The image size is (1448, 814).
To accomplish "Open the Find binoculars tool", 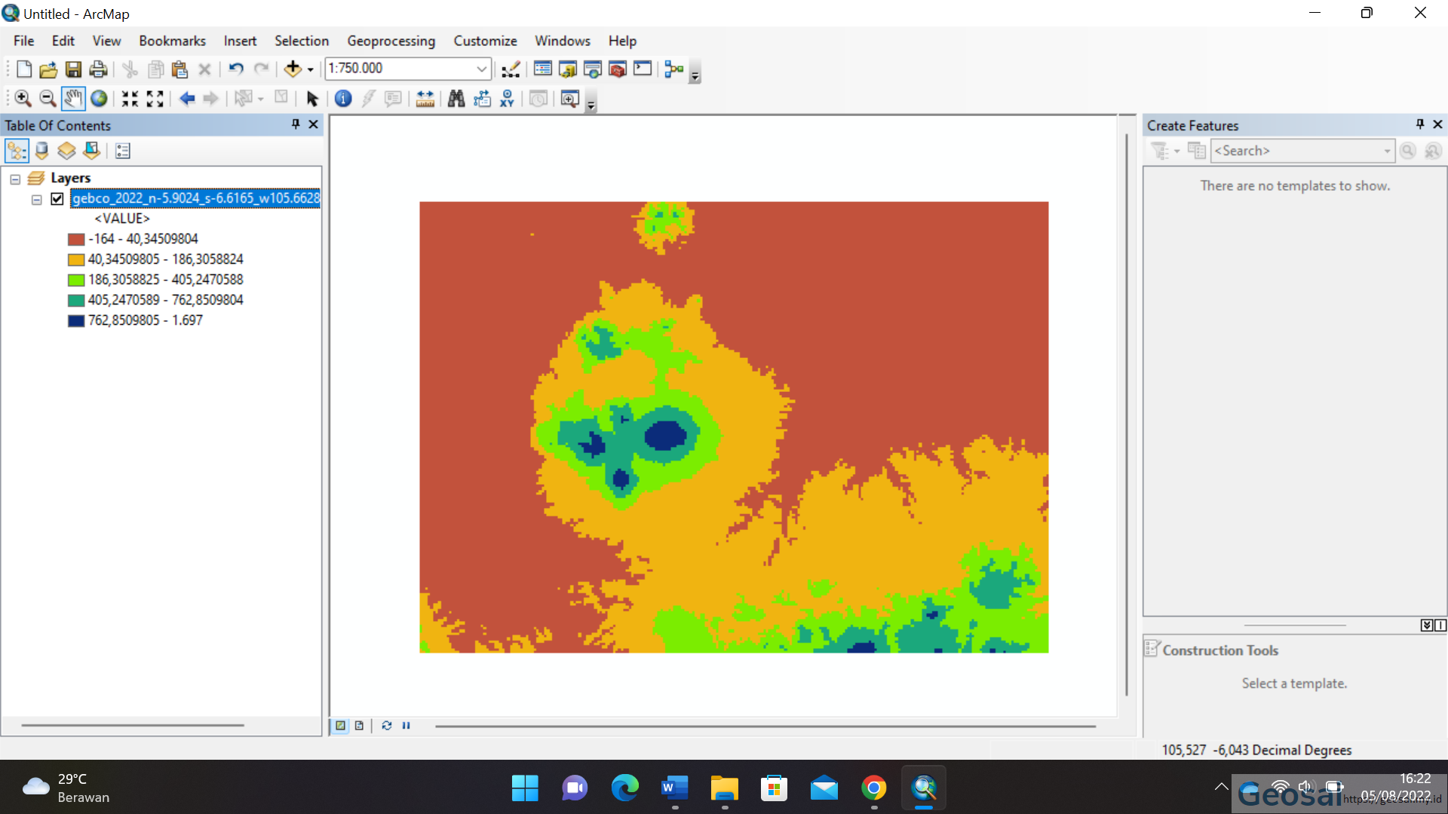I will (456, 98).
